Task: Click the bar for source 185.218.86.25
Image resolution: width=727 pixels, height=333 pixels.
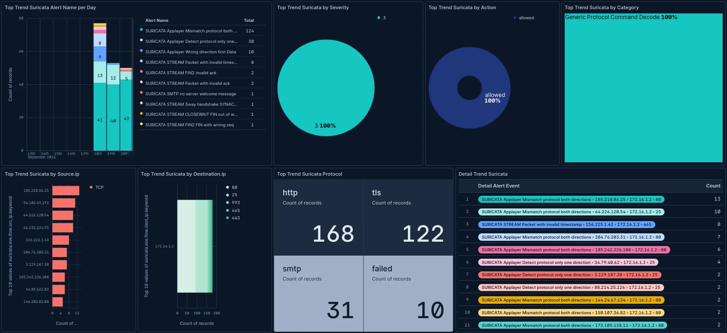Action: click(x=66, y=191)
